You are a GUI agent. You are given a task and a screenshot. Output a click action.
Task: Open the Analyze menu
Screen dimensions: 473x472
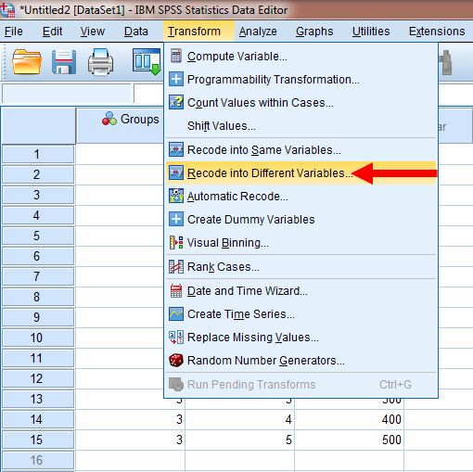tap(258, 32)
